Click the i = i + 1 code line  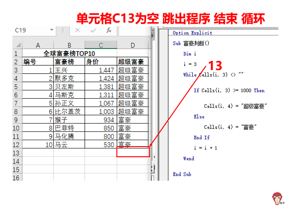click(x=205, y=148)
